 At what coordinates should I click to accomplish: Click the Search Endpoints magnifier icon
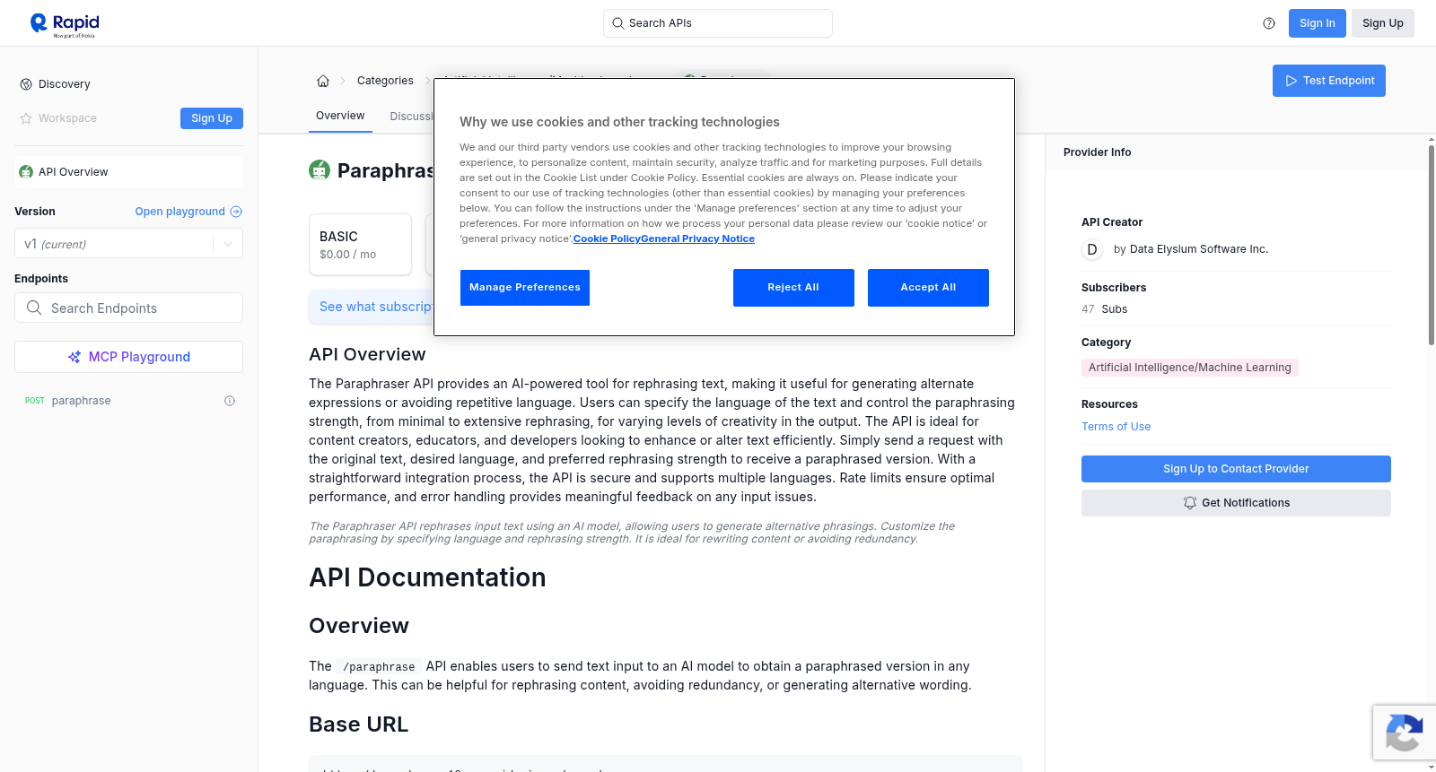click(34, 308)
